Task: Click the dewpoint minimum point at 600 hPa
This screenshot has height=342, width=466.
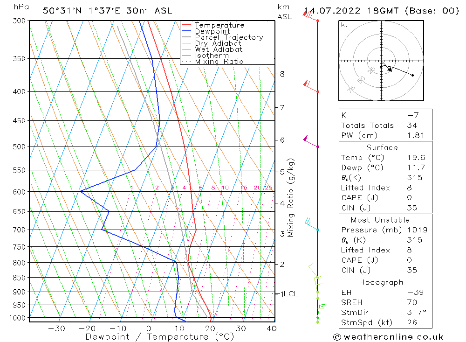Action: tap(80, 191)
